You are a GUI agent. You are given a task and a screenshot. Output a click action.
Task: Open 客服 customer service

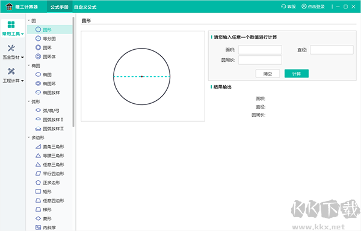[x=288, y=7]
